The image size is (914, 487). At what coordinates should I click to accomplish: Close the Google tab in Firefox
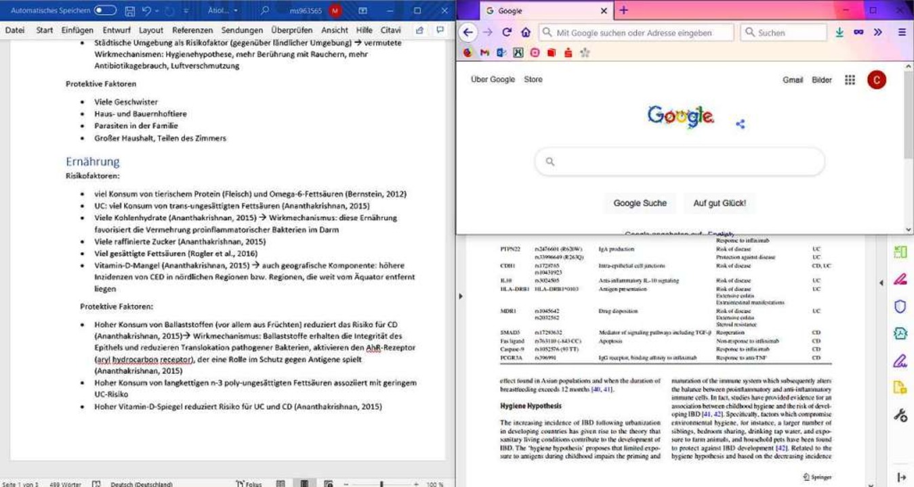click(604, 11)
